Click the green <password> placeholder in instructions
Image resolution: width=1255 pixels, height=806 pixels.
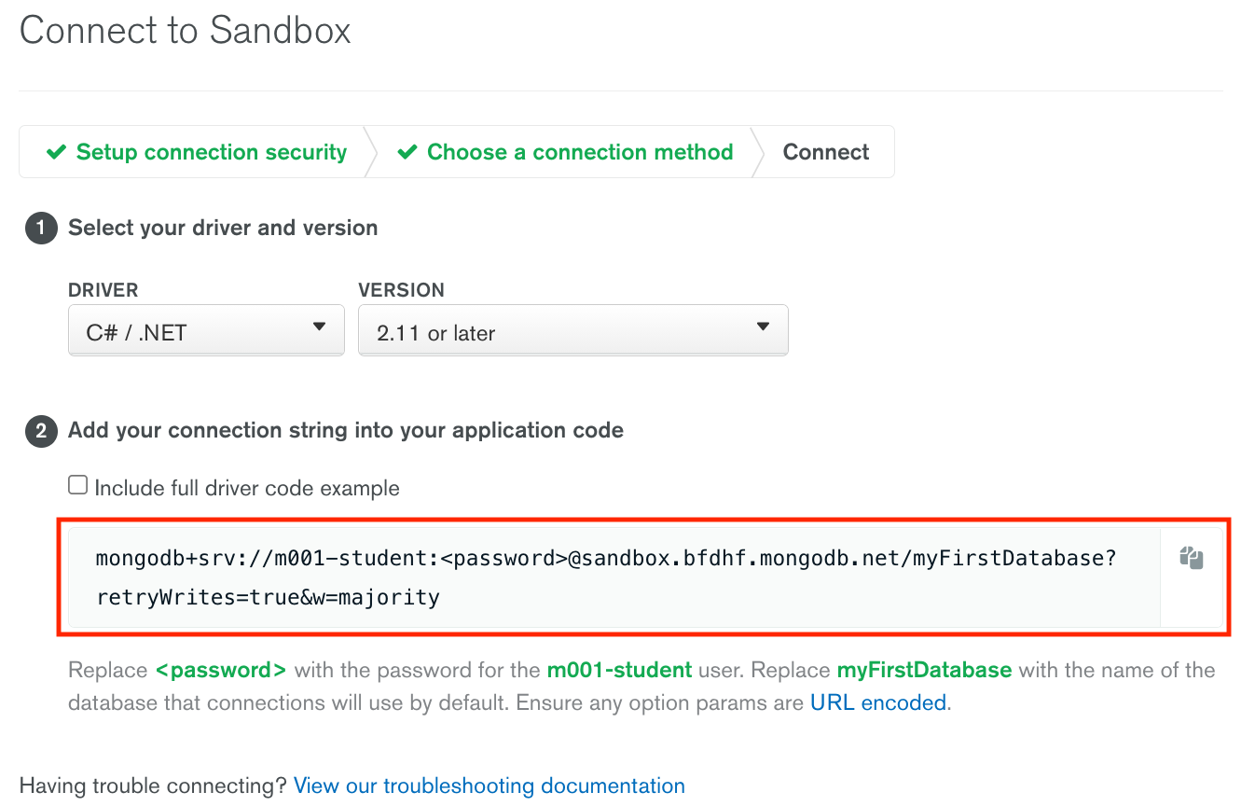[221, 670]
